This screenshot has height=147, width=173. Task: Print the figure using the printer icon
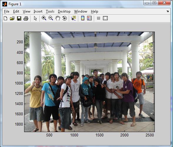26,18
